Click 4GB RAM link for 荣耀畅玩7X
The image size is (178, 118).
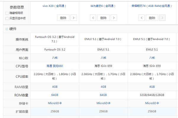click(152, 87)
